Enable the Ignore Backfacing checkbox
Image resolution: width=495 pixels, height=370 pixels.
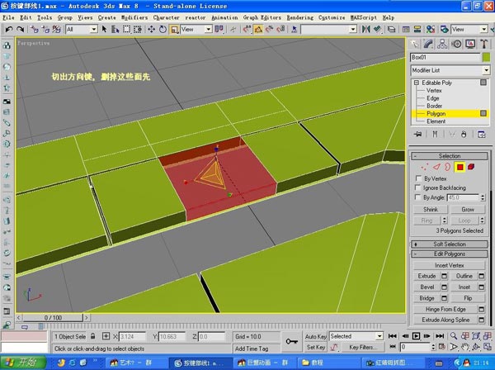418,187
